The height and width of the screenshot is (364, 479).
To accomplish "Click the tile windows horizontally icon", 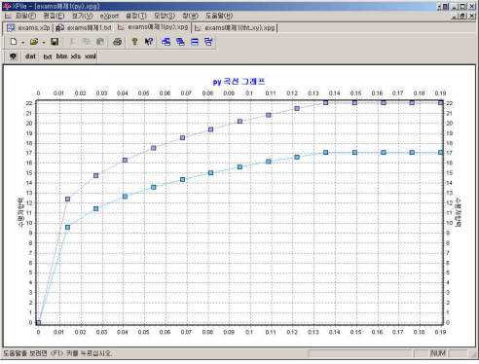I will (195, 42).
